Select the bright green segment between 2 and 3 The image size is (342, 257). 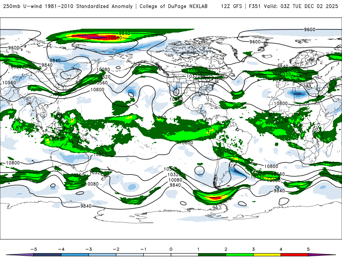pos(240,255)
